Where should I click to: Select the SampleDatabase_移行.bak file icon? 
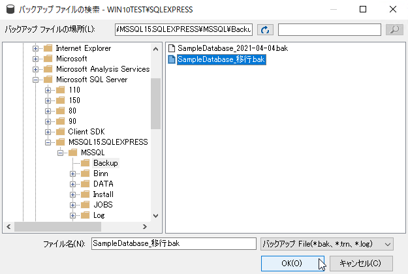point(172,59)
